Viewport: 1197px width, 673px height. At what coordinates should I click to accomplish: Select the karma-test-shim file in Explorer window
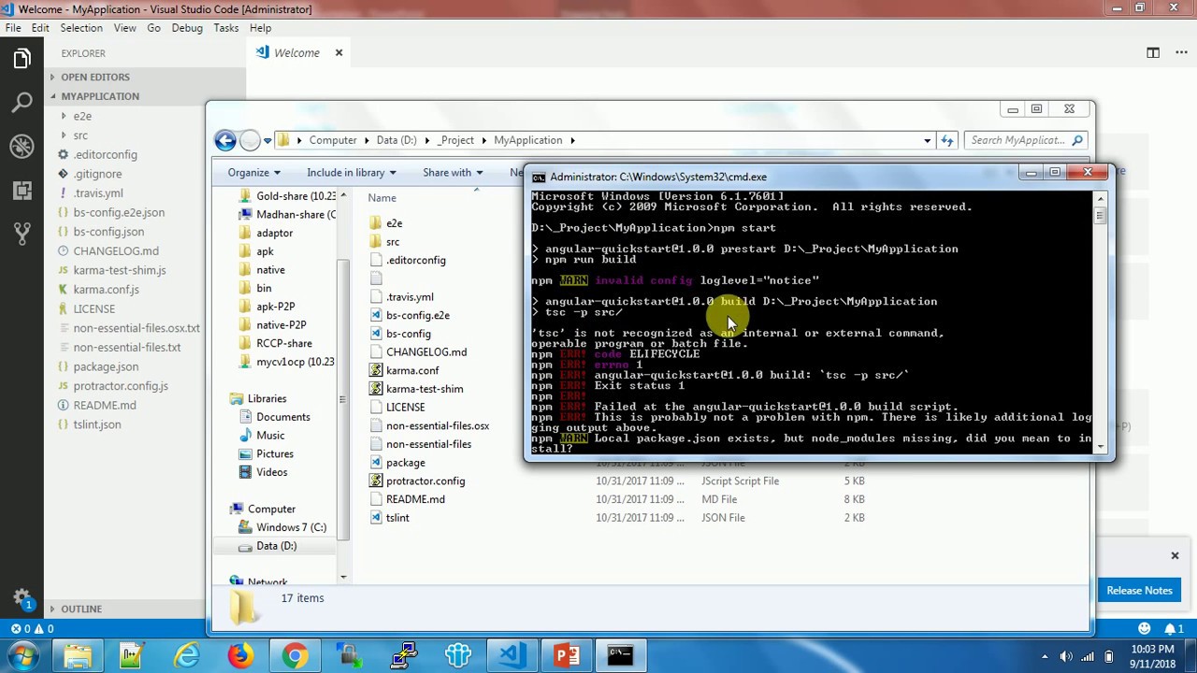[x=425, y=389]
